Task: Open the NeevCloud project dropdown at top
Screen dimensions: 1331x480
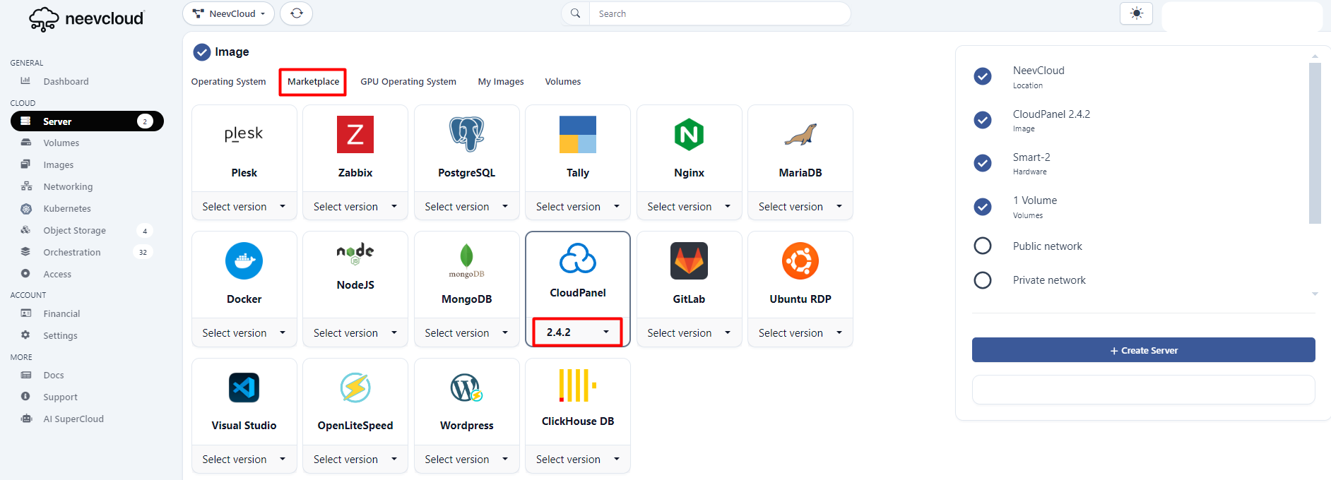Action: (228, 13)
